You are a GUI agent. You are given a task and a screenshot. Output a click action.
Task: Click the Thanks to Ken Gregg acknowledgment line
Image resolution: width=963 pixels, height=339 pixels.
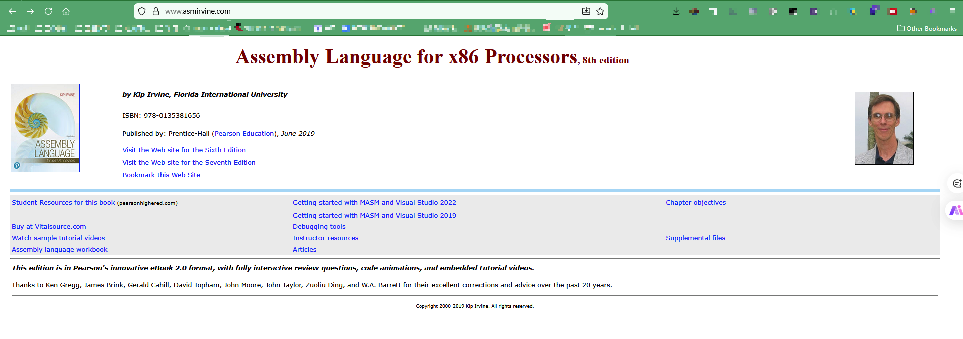pos(311,285)
